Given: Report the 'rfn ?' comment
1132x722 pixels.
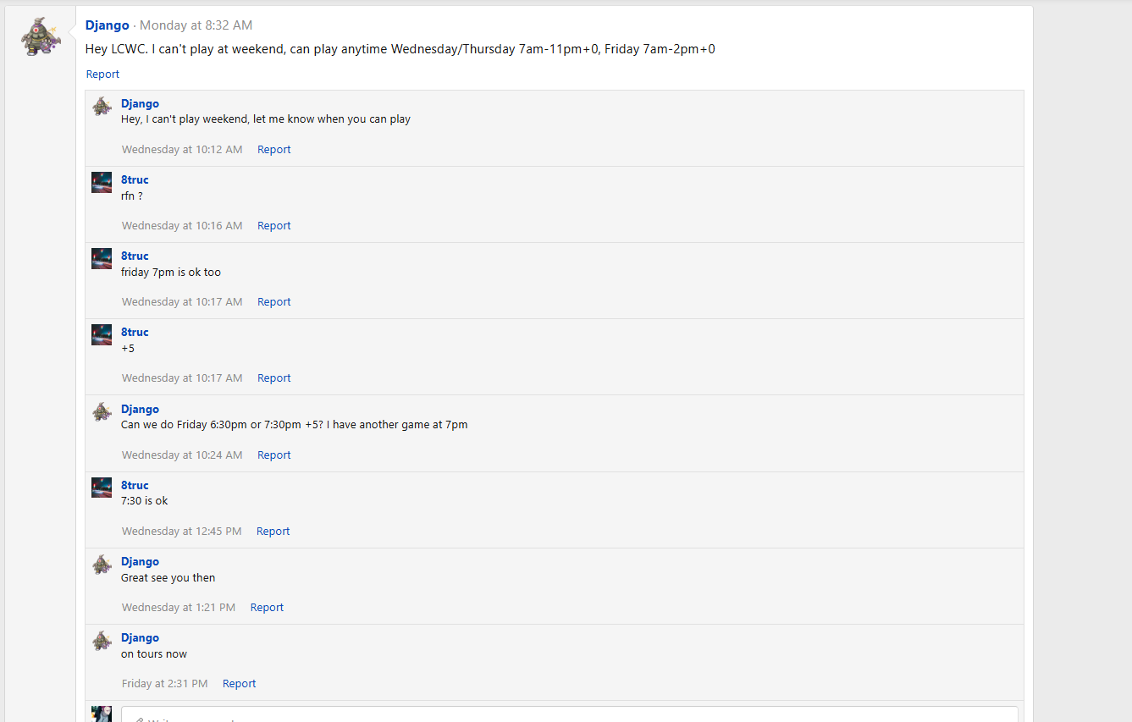Looking at the screenshot, I should (273, 226).
